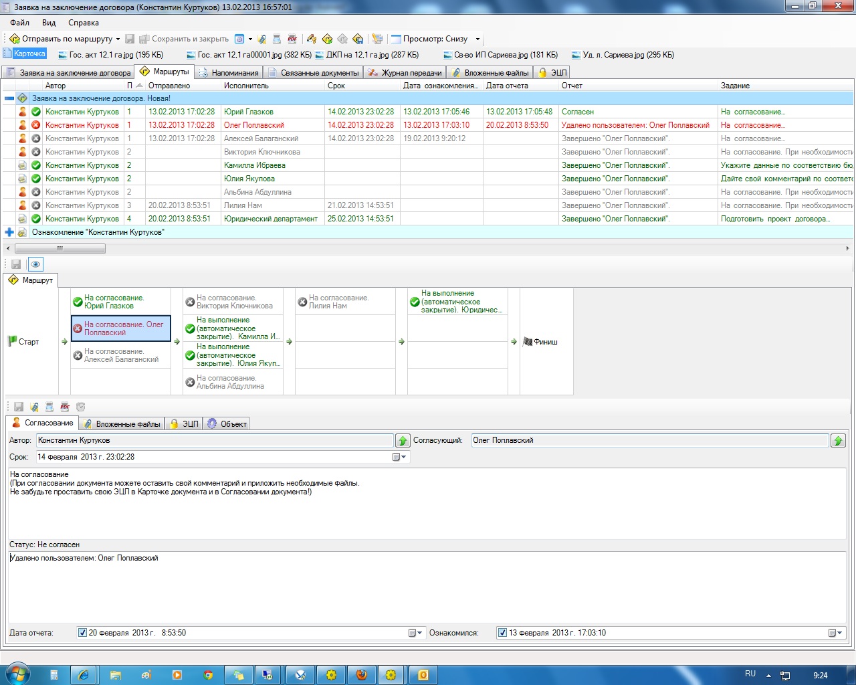Click the Финиш flag node in route diagram

(x=540, y=342)
